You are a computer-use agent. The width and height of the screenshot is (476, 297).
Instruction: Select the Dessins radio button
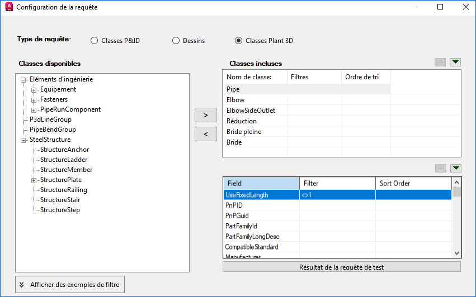point(176,41)
